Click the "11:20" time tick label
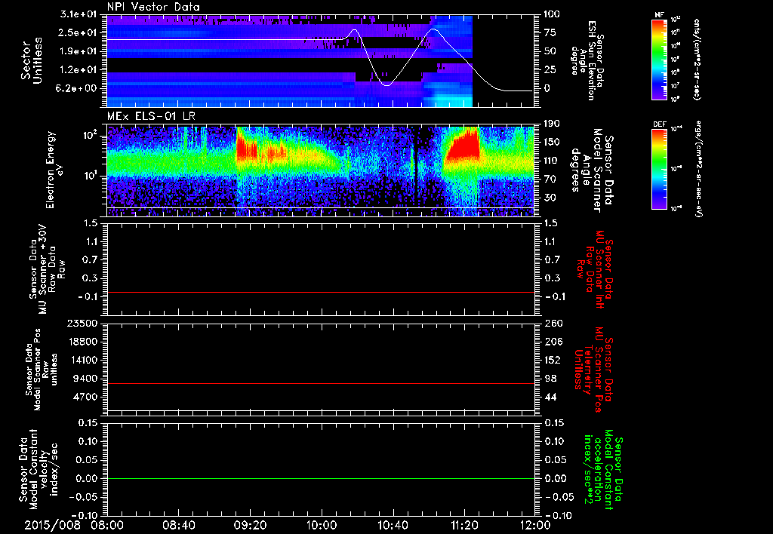The height and width of the screenshot is (534, 773). pos(463,525)
